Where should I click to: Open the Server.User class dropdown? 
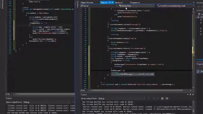(137, 6)
